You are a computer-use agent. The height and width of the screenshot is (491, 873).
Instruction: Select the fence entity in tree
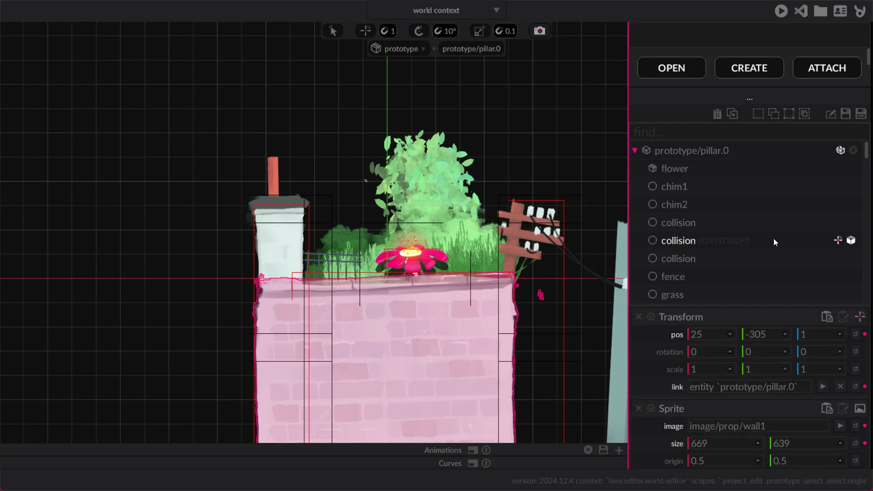pos(673,277)
